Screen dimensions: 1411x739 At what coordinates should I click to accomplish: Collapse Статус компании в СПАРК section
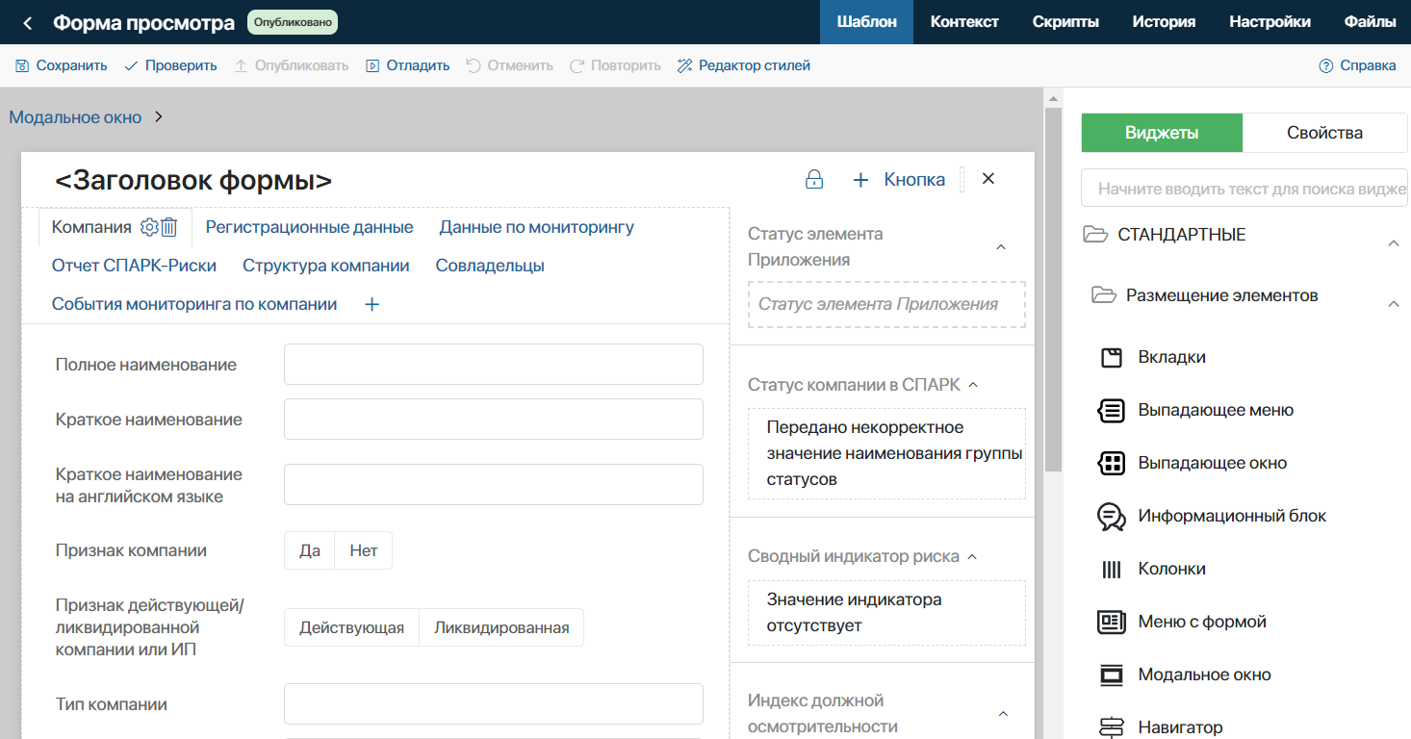pos(972,385)
